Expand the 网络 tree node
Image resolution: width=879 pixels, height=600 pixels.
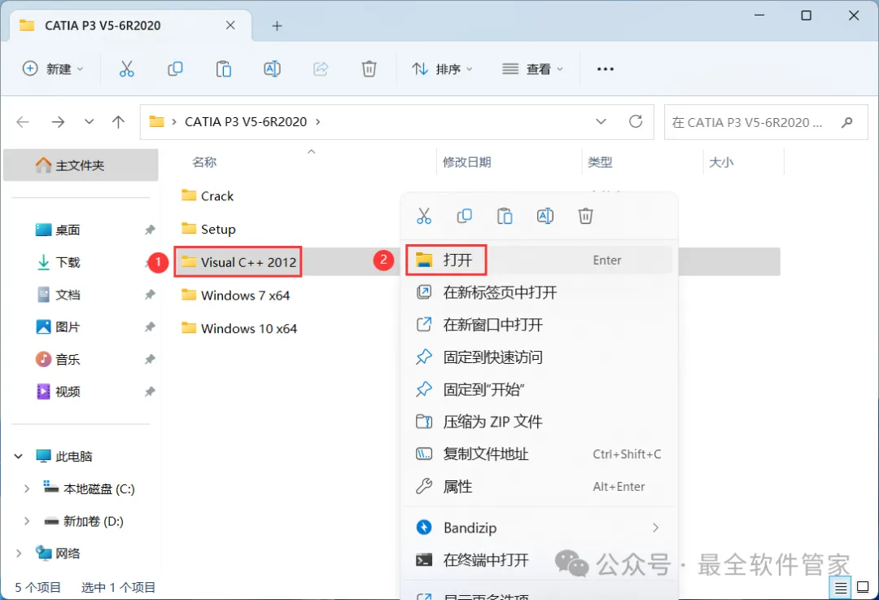pos(19,554)
